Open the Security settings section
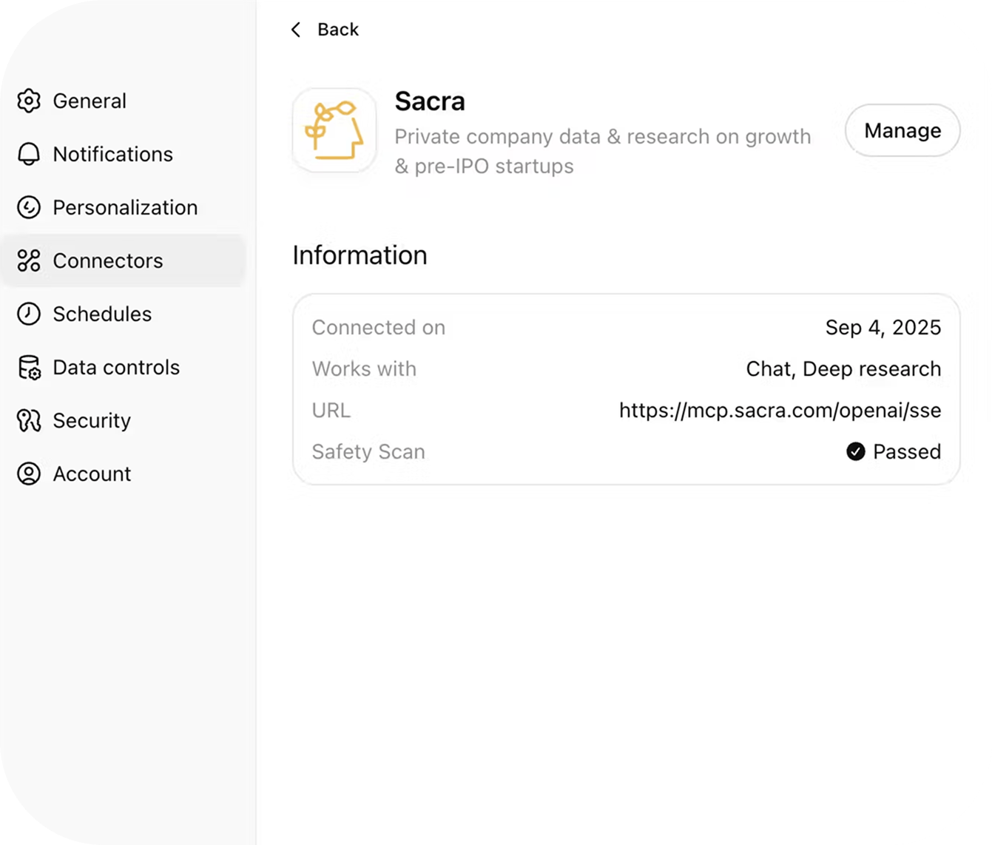 click(x=123, y=420)
